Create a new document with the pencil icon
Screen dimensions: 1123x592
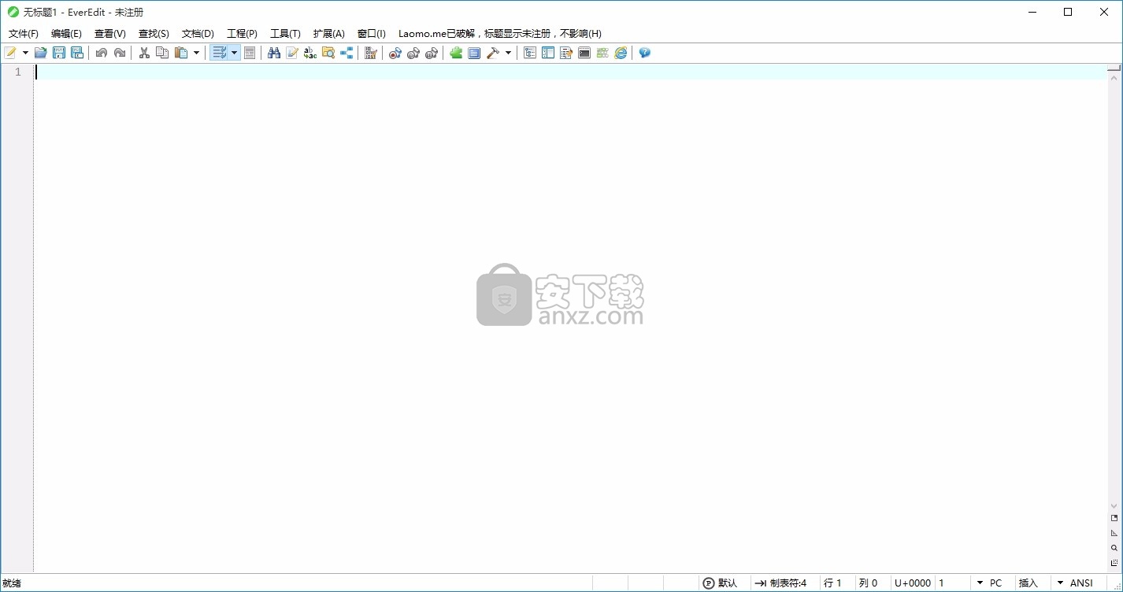11,53
